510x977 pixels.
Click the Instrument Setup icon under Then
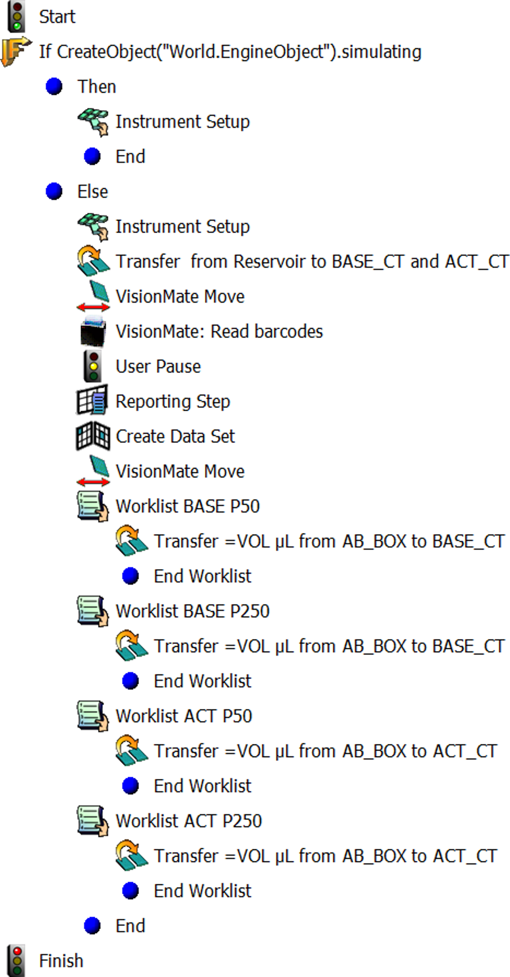(93, 122)
